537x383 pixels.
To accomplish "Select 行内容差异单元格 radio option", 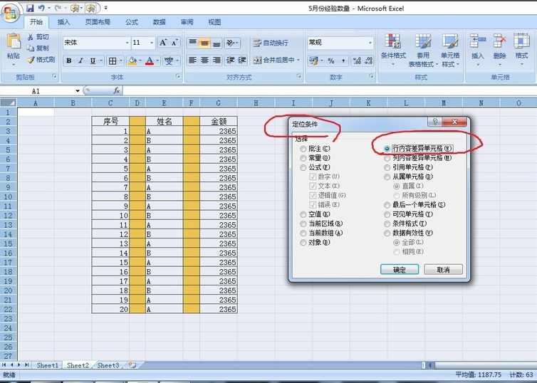I will 387,149.
